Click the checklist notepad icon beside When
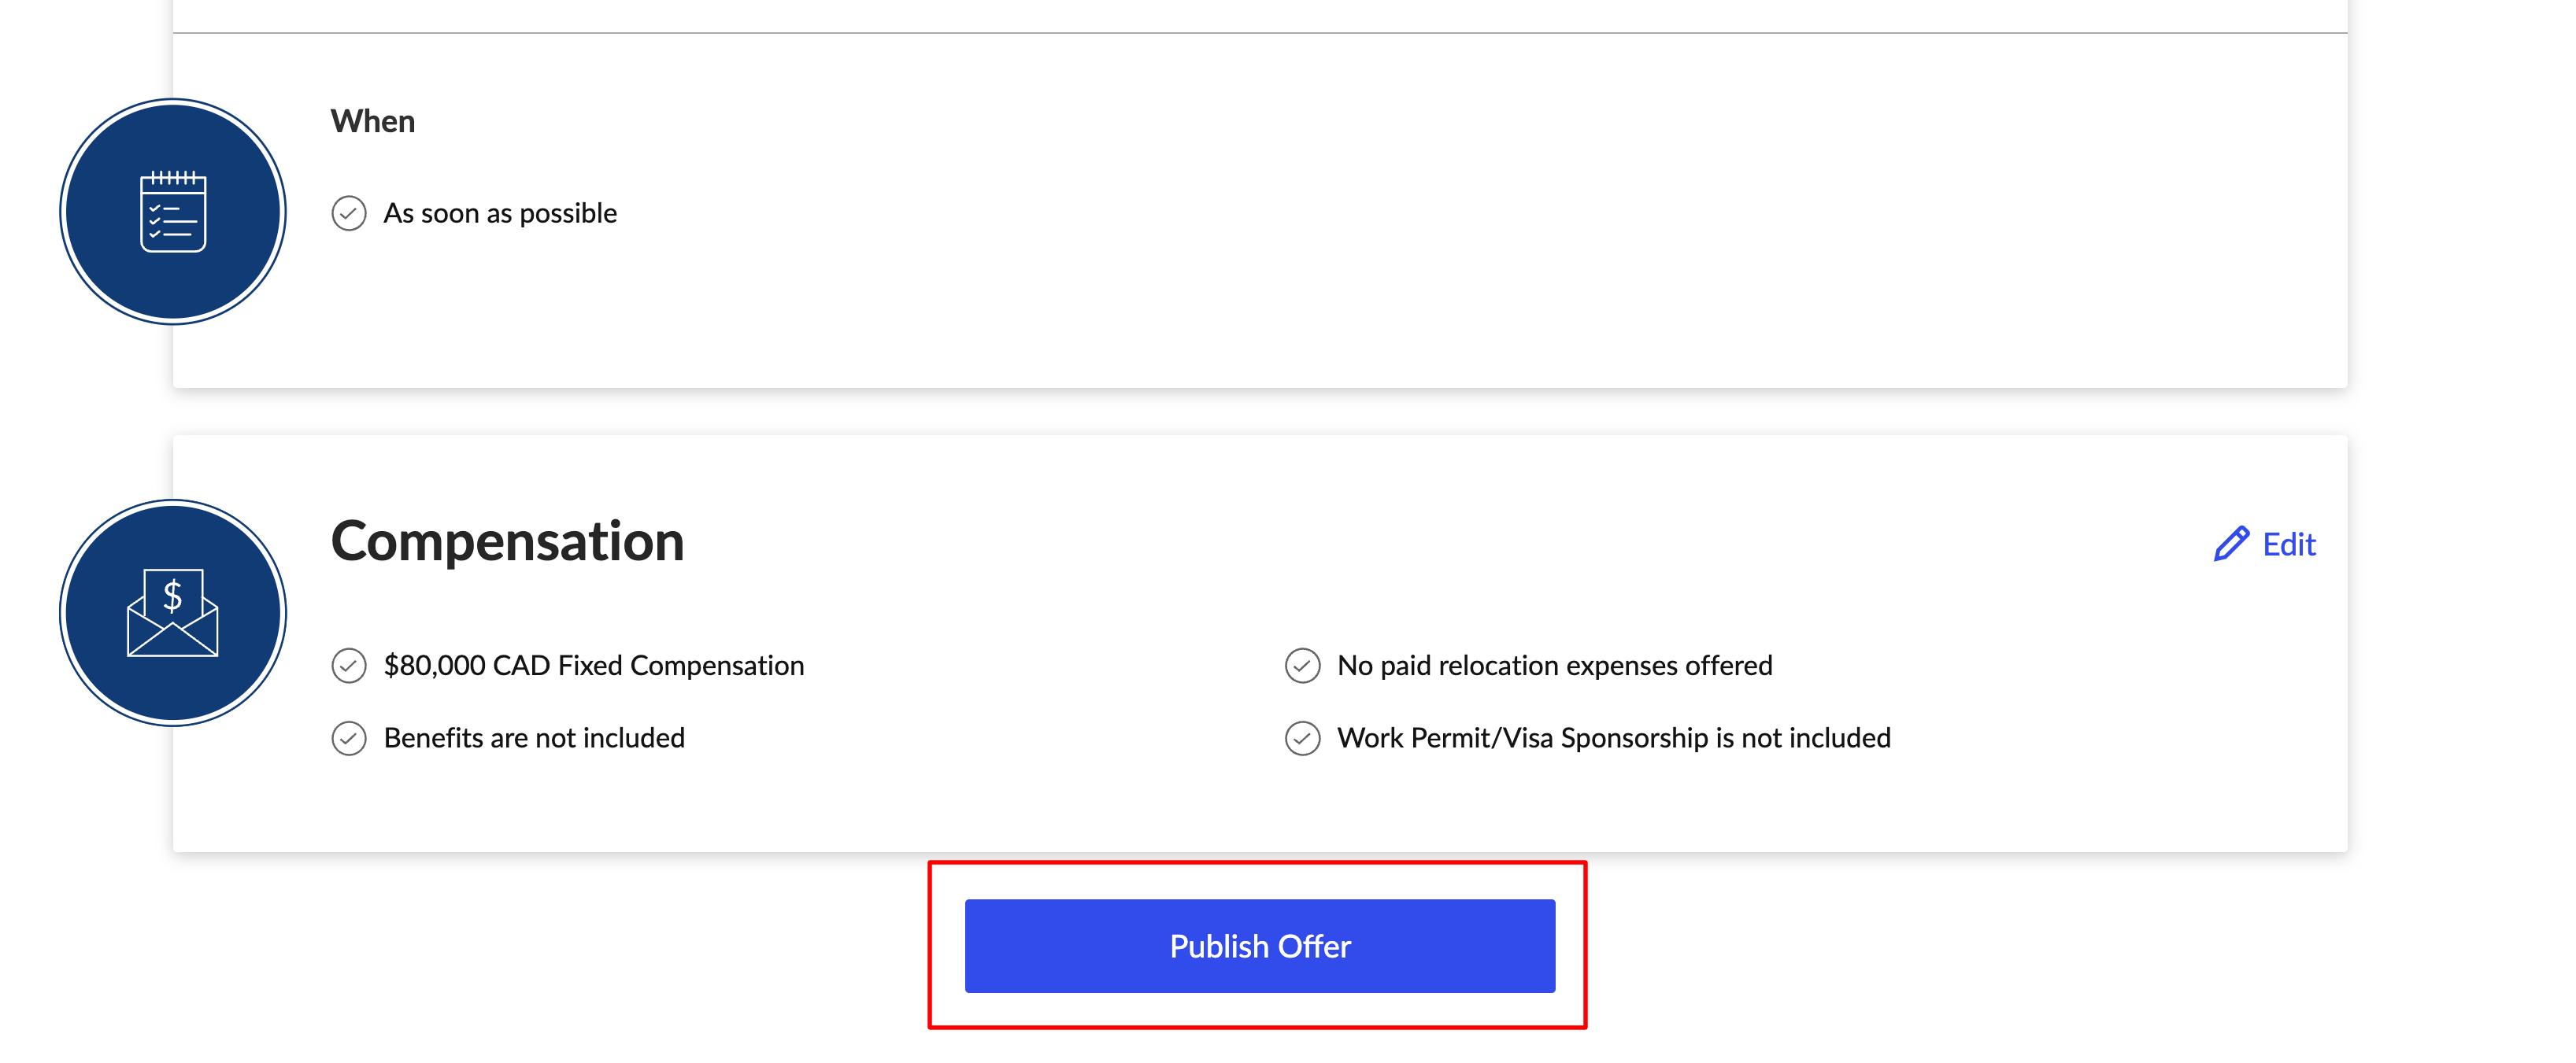The width and height of the screenshot is (2576, 1063). coord(173,211)
